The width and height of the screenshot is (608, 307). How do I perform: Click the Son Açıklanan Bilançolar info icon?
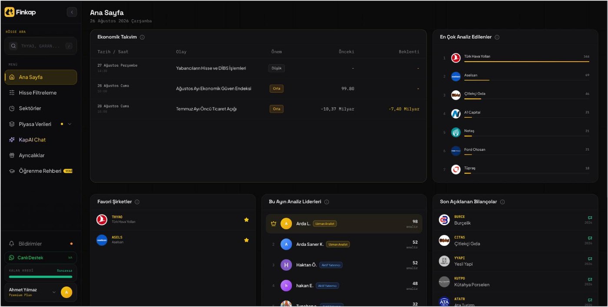click(x=502, y=202)
